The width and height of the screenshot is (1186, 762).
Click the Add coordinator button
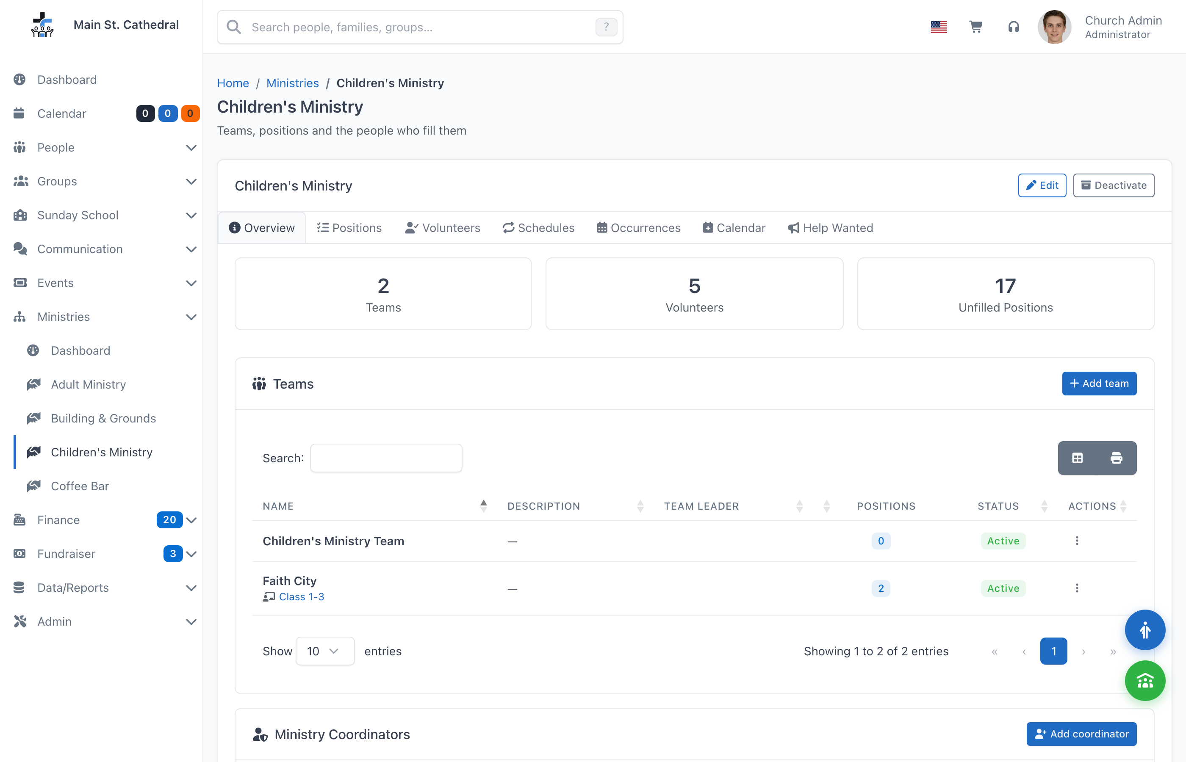(1081, 734)
